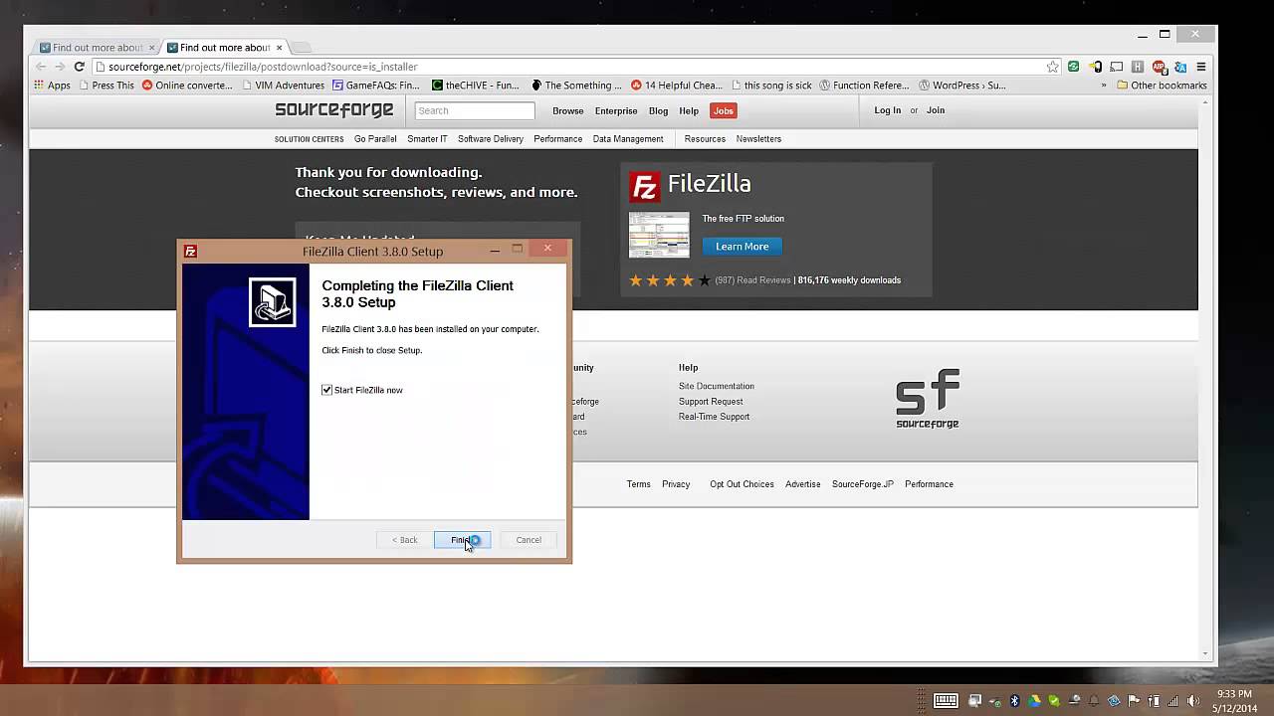The height and width of the screenshot is (716, 1274).
Task: Click the FileZilla screenshot thumbnail
Action: tap(659, 235)
